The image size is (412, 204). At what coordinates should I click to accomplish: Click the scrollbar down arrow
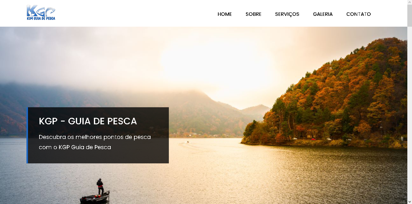tap(410, 202)
